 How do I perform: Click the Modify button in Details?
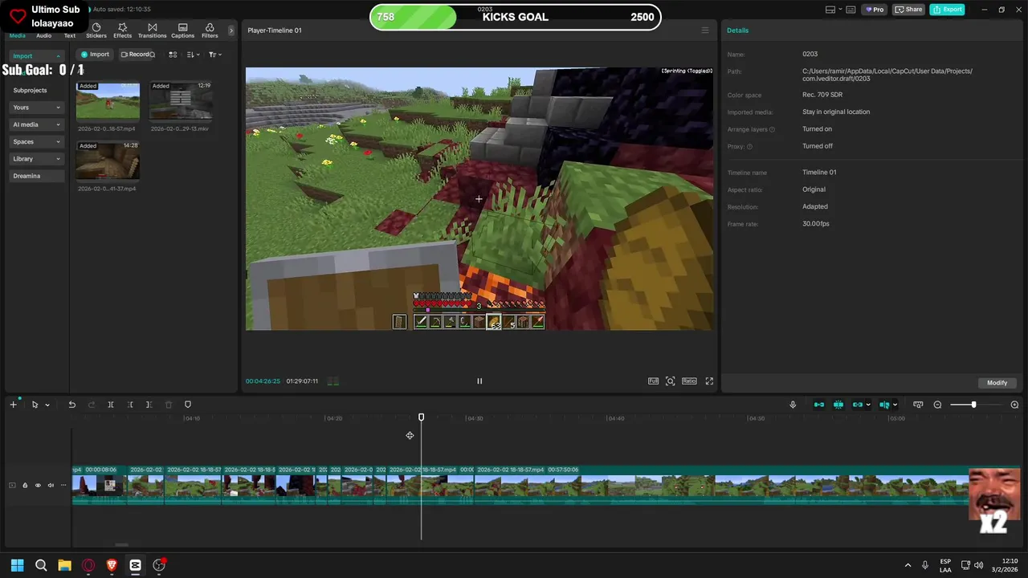pyautogui.click(x=997, y=383)
